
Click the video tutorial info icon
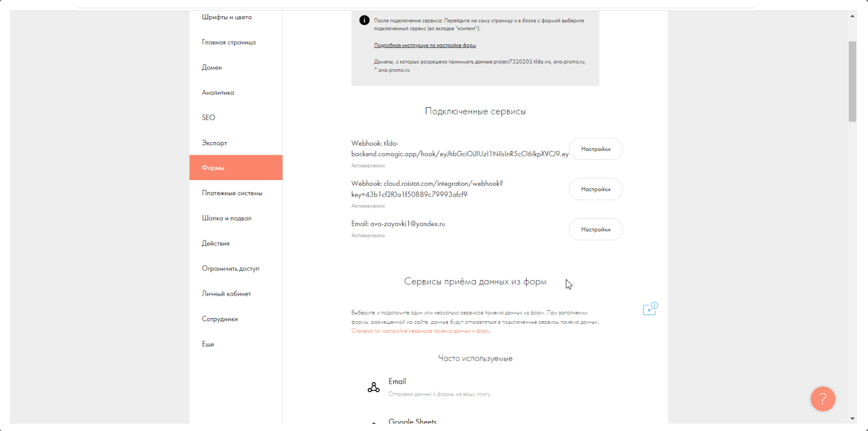pyautogui.click(x=651, y=309)
